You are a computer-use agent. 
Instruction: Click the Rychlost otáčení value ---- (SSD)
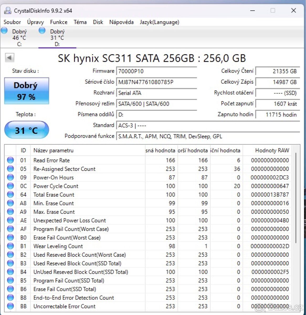(278, 93)
